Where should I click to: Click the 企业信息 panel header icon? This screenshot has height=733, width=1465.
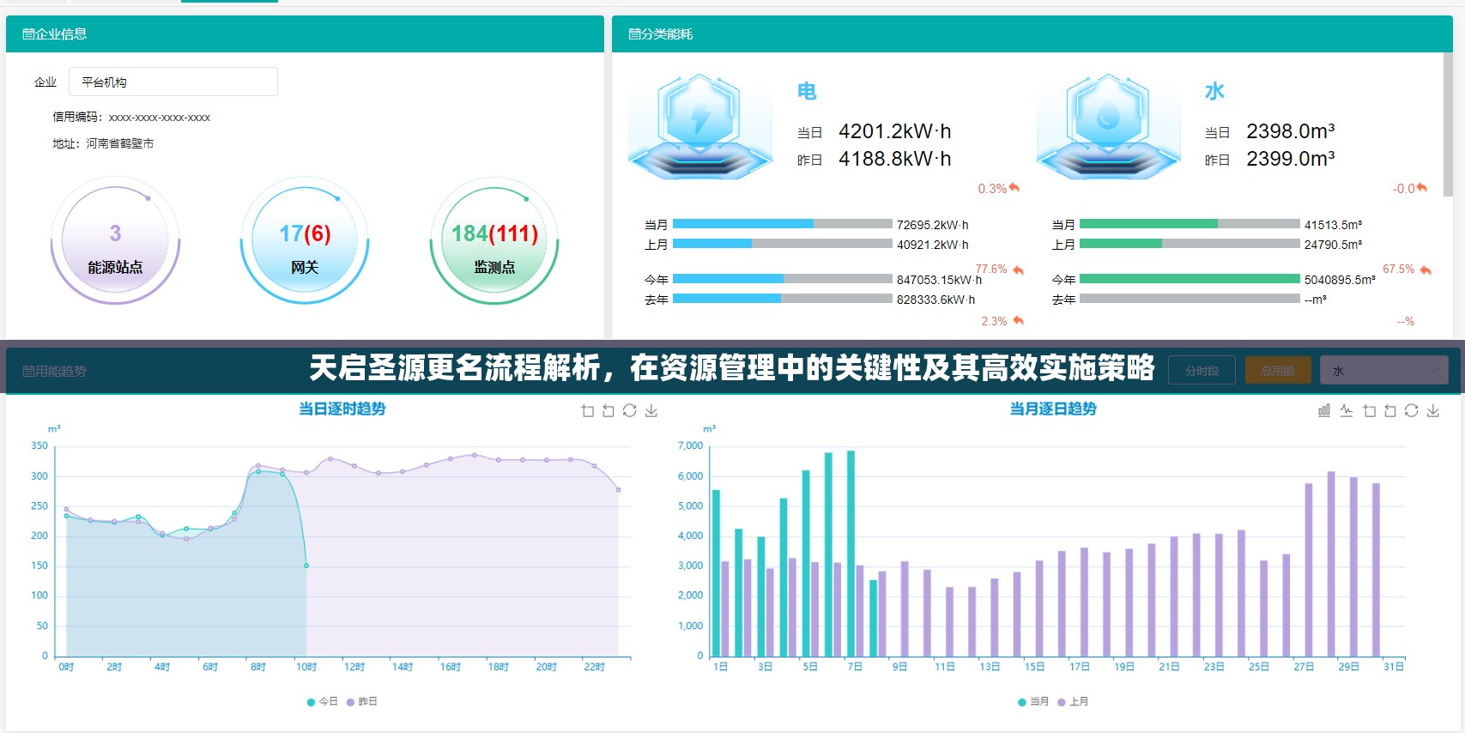pos(27,34)
